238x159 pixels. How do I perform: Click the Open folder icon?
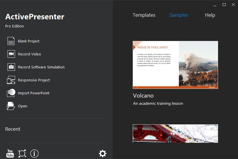11,106
